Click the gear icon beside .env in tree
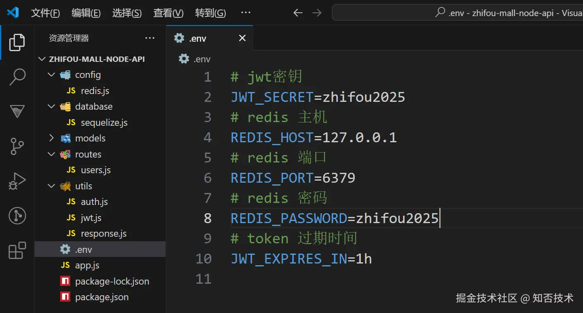 [65, 249]
